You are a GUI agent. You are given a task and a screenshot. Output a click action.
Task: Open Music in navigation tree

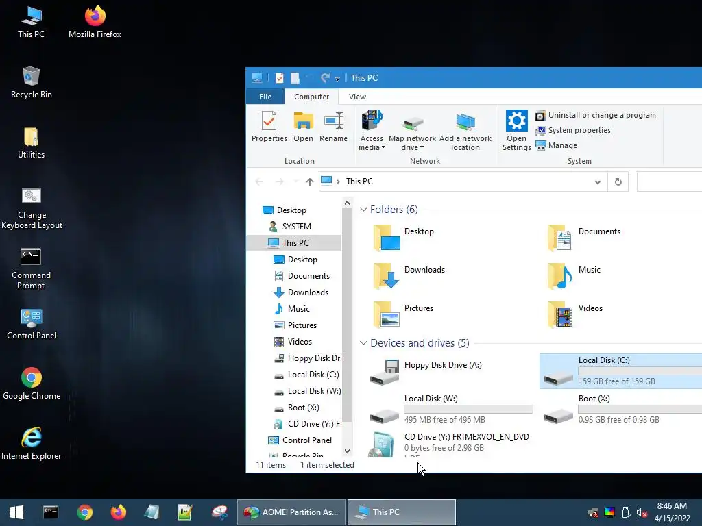coord(291,309)
